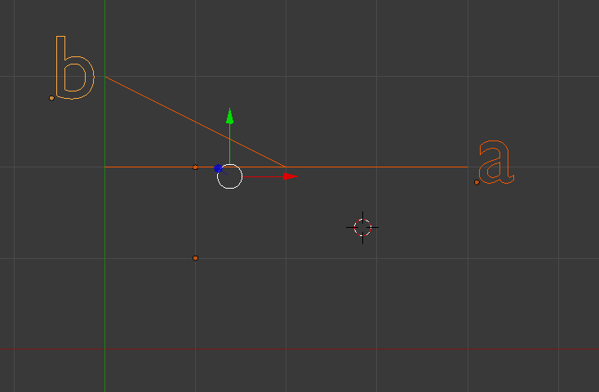Select the orange origin dot on the horizontal edge
The image size is (599, 392).
pyautogui.click(x=195, y=167)
